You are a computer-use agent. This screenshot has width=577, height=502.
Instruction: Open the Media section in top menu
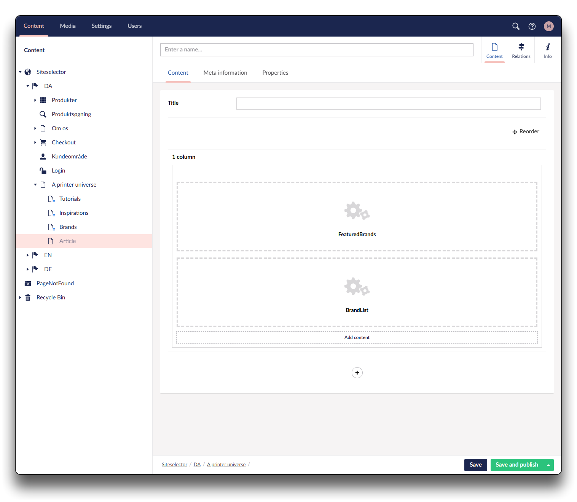click(68, 26)
